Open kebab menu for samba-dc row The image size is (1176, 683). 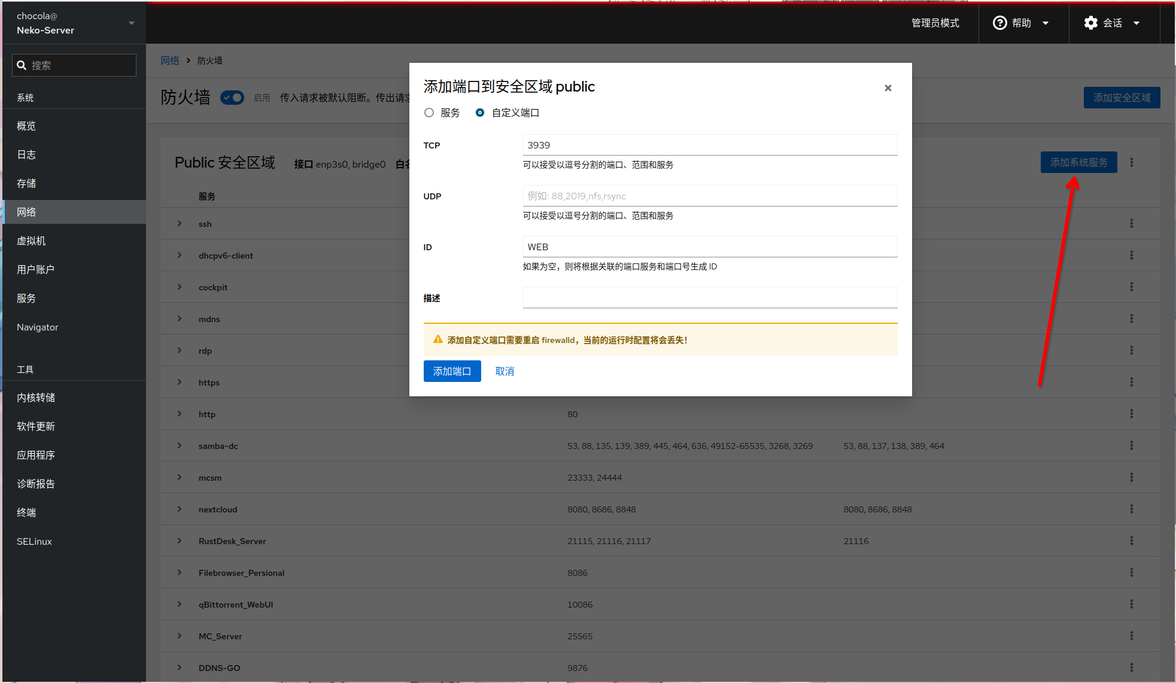coord(1131,445)
